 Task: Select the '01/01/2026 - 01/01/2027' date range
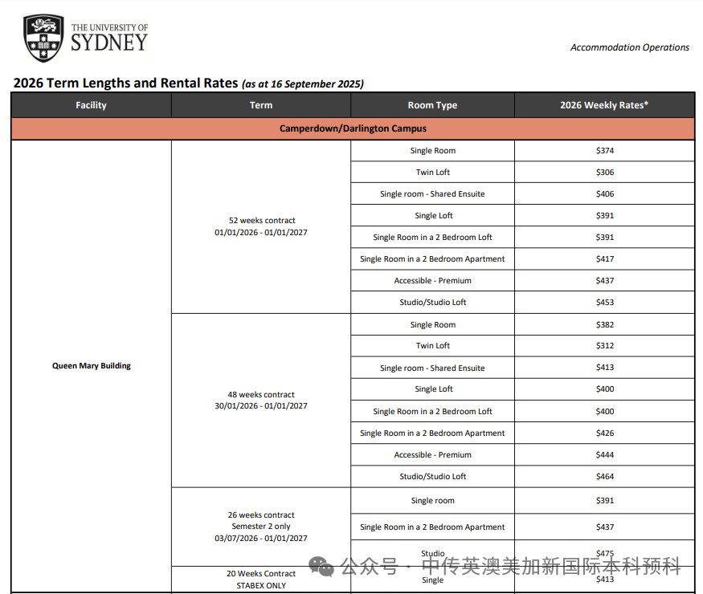click(x=261, y=233)
